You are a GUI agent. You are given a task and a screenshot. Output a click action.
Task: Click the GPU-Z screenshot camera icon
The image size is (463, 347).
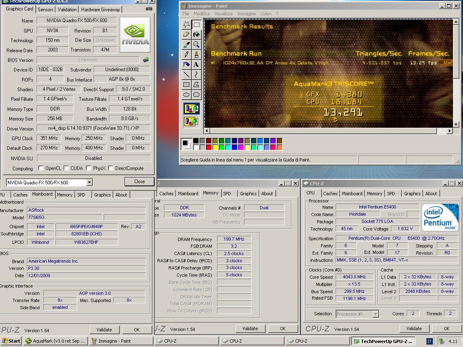[x=149, y=9]
